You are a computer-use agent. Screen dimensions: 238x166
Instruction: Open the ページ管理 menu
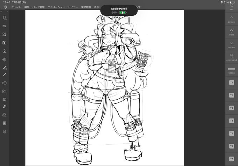38,7
